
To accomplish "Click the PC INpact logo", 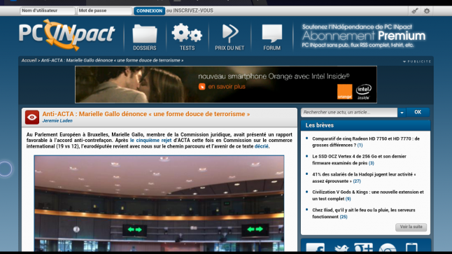I will (67, 34).
